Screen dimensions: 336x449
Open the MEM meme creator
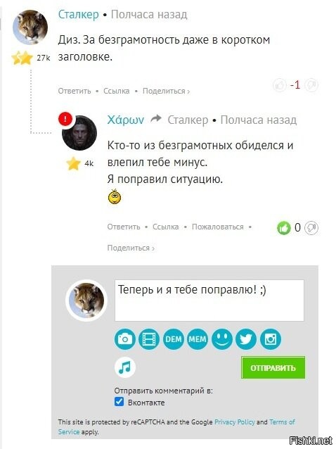click(198, 339)
